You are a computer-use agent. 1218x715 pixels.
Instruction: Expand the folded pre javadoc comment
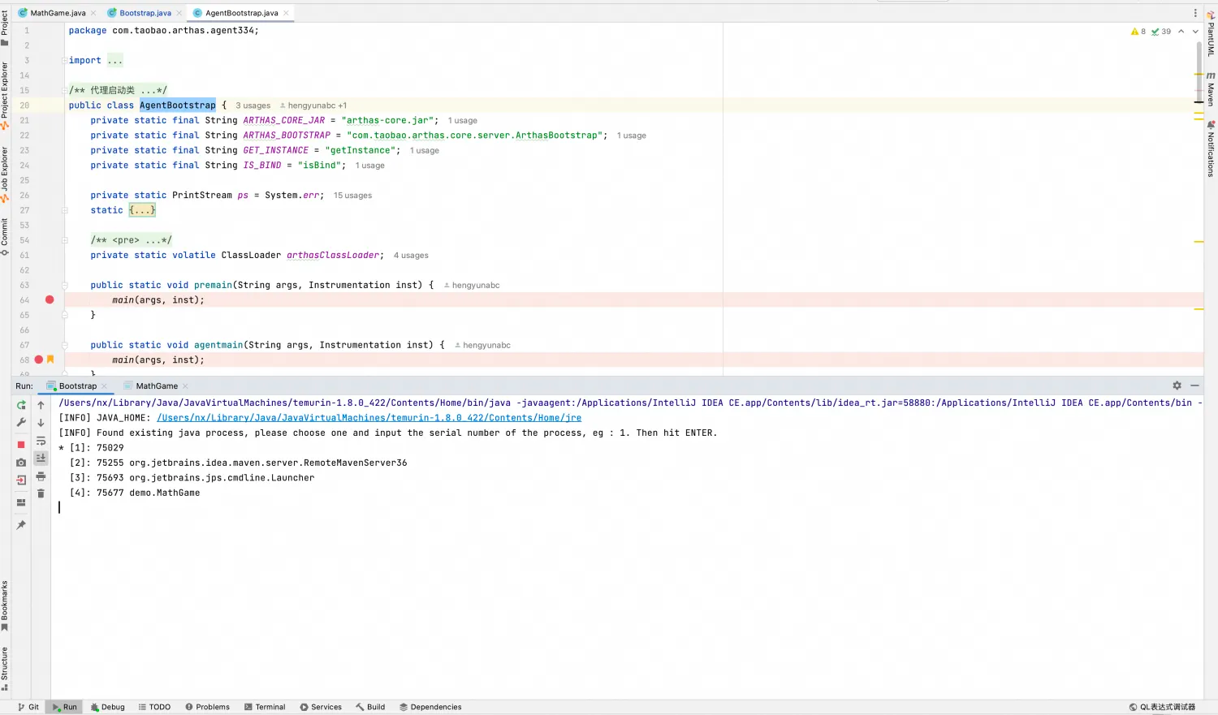64,240
